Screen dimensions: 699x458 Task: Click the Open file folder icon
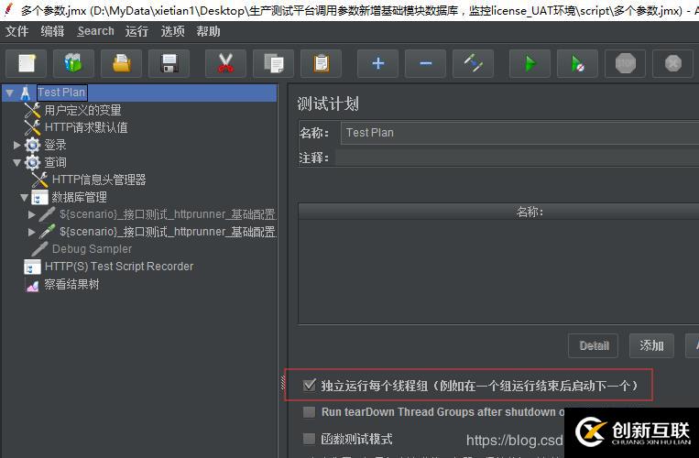121,63
